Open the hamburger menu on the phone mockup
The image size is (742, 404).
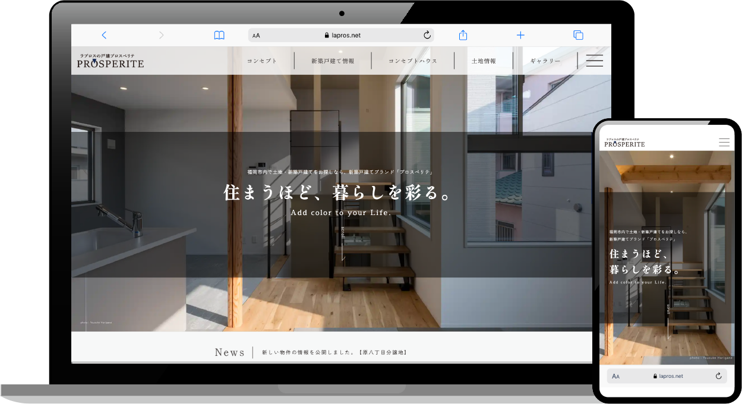[x=724, y=142]
